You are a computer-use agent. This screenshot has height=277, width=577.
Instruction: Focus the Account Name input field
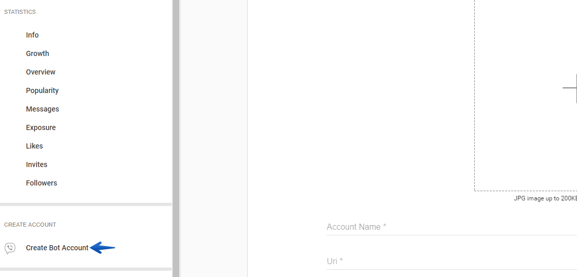tap(452, 227)
